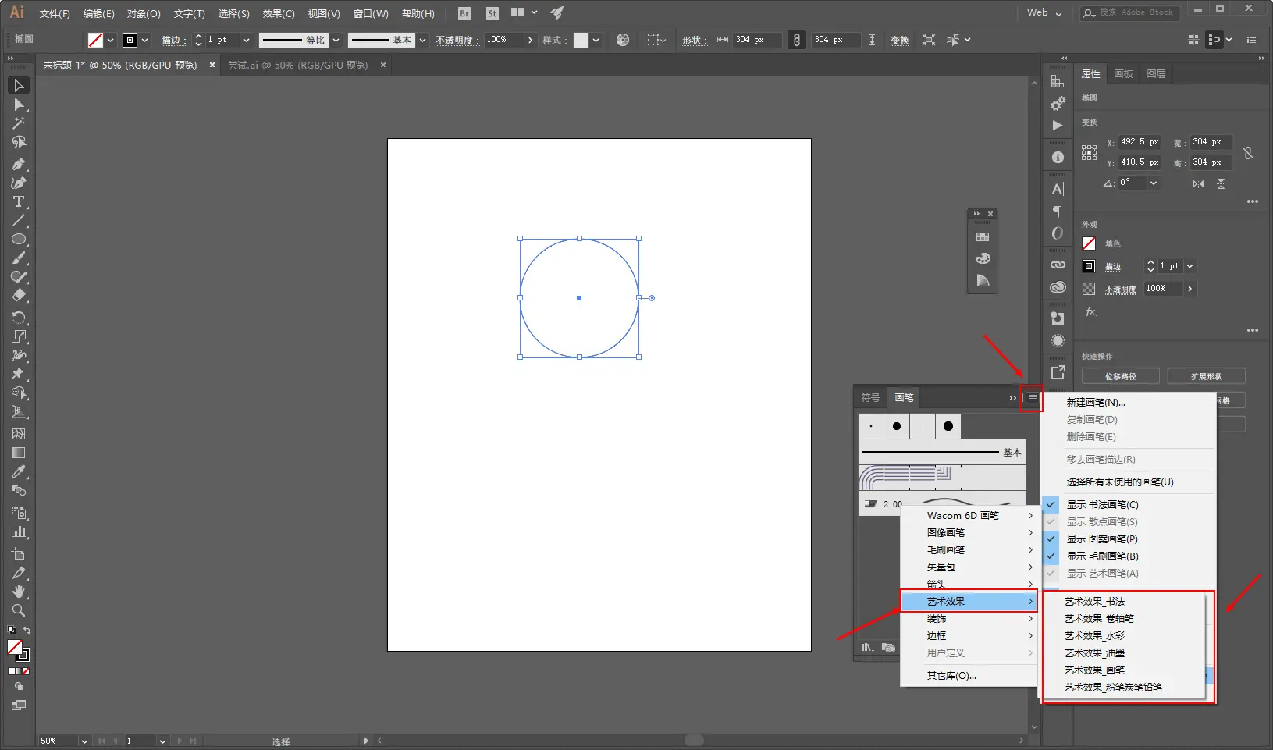Click the 扩展形状 button

point(1206,376)
